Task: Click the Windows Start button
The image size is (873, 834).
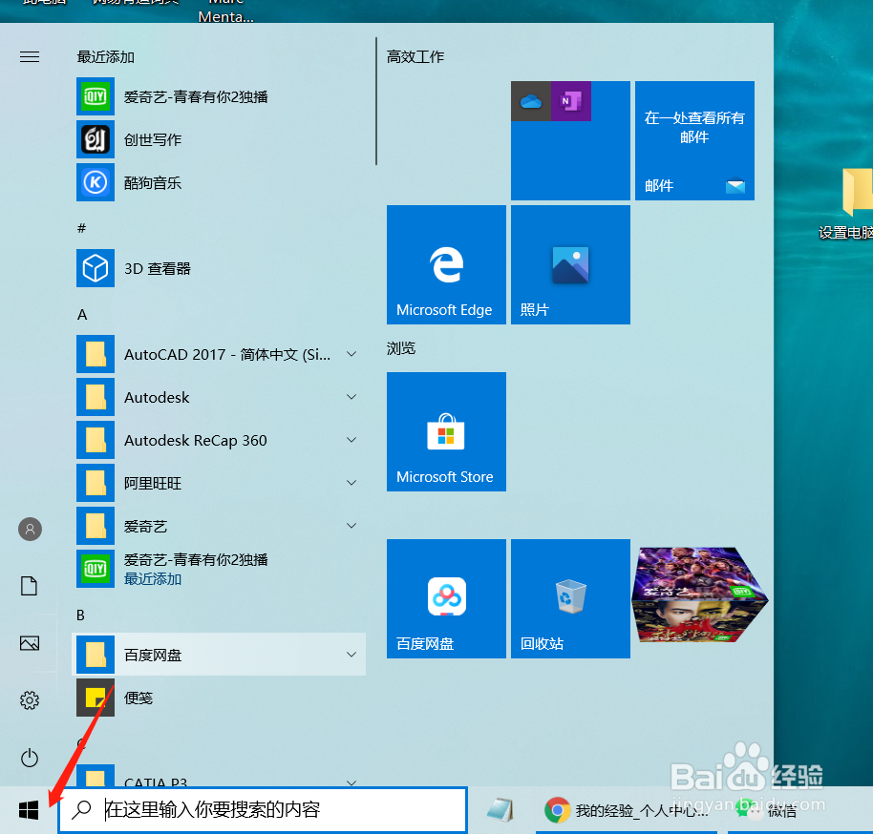Action: (29, 810)
